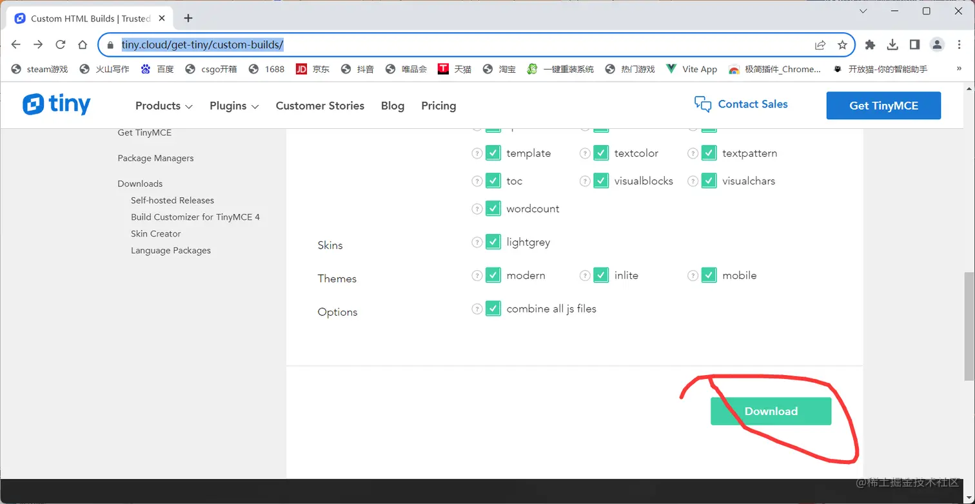Expand the Products dropdown menu
Image resolution: width=975 pixels, height=504 pixels.
164,106
